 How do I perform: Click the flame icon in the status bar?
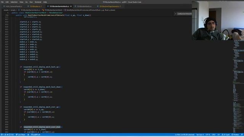click(x=28, y=135)
